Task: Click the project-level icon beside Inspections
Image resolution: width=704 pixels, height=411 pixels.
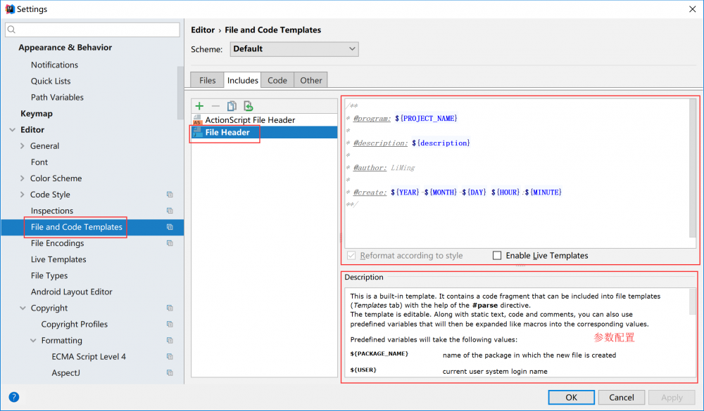Action: (x=170, y=211)
